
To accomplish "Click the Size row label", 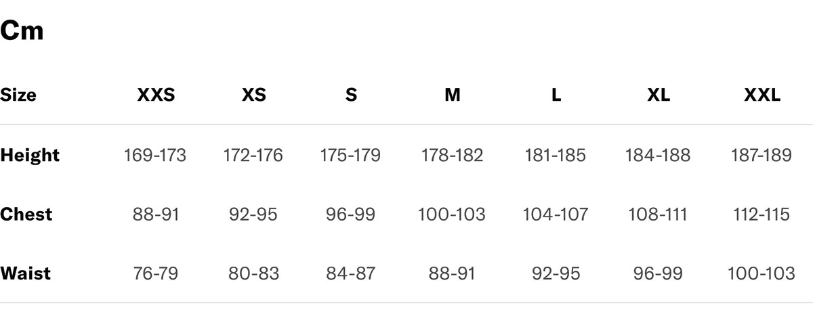I will (18, 95).
